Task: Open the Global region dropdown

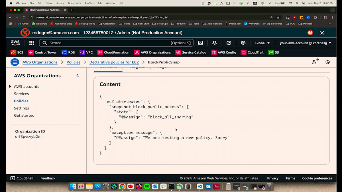Action: 262,43
